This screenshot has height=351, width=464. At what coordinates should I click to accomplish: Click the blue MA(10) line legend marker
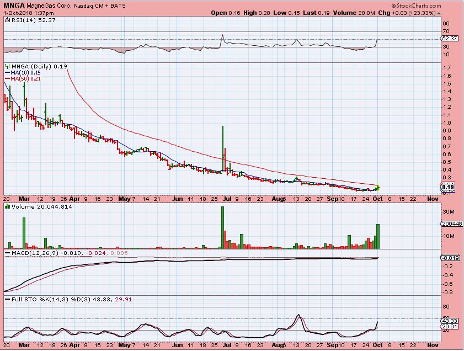(8, 72)
